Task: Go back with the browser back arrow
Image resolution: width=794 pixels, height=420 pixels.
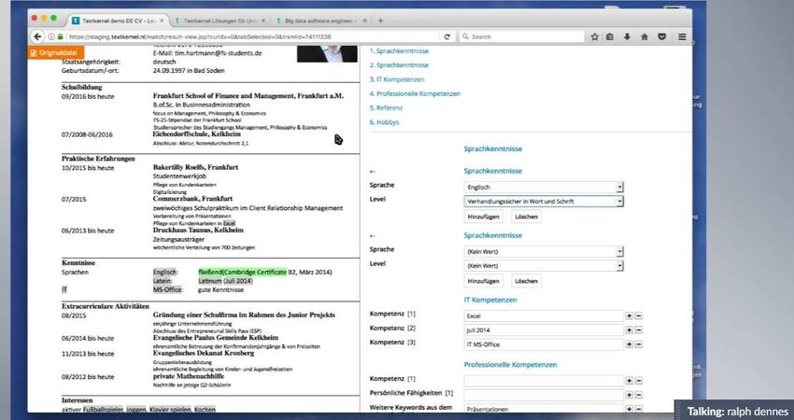Action: (37, 36)
